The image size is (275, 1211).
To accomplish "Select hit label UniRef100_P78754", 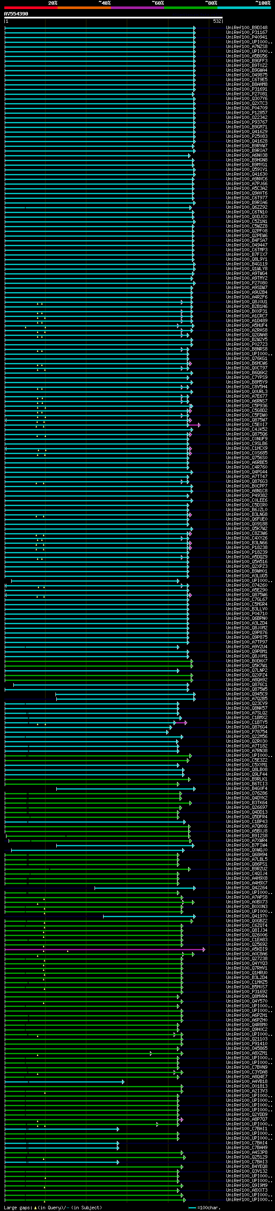I will click(247, 732).
